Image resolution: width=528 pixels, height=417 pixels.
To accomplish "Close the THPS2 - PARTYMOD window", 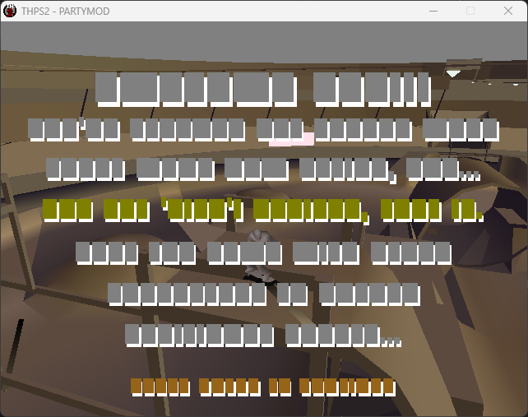I will (508, 12).
